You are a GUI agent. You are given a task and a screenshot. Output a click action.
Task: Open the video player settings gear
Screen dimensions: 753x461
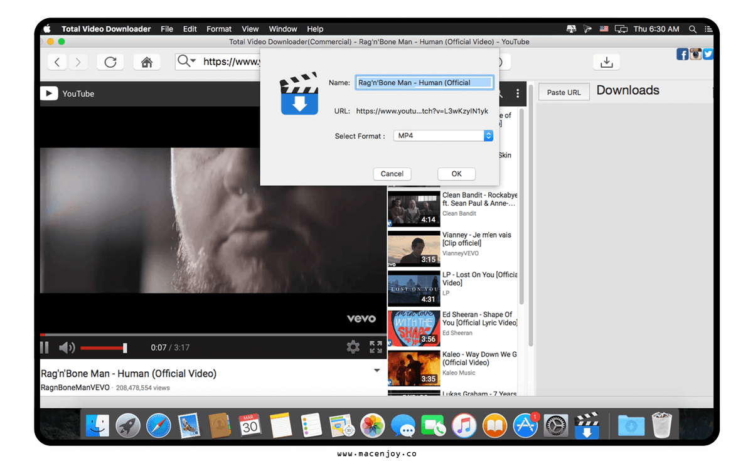coord(353,347)
